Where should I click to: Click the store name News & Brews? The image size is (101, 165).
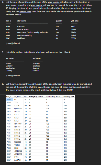coord(23,30)
